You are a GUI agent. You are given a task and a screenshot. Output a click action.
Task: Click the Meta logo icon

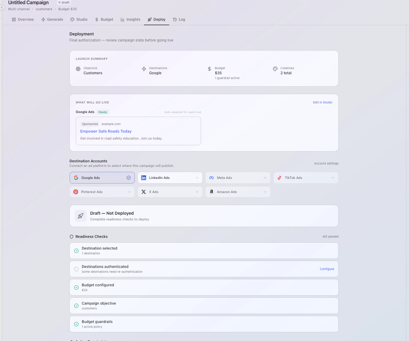coord(212,178)
